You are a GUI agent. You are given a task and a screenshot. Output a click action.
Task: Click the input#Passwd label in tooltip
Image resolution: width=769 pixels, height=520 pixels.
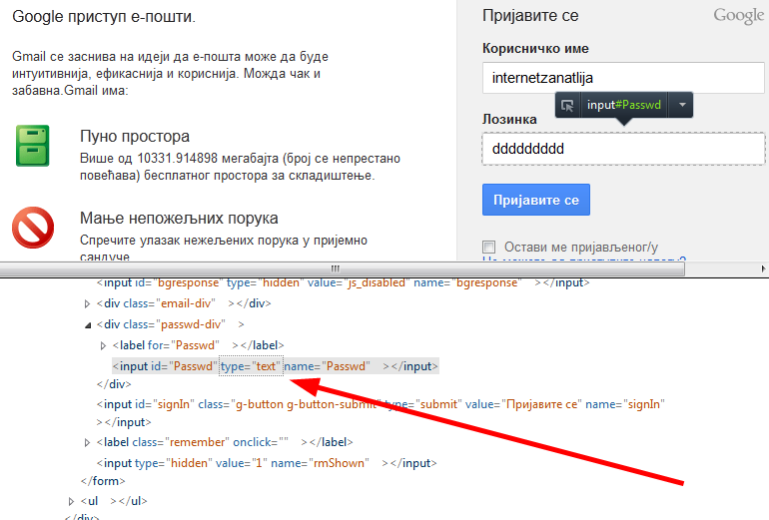[624, 105]
